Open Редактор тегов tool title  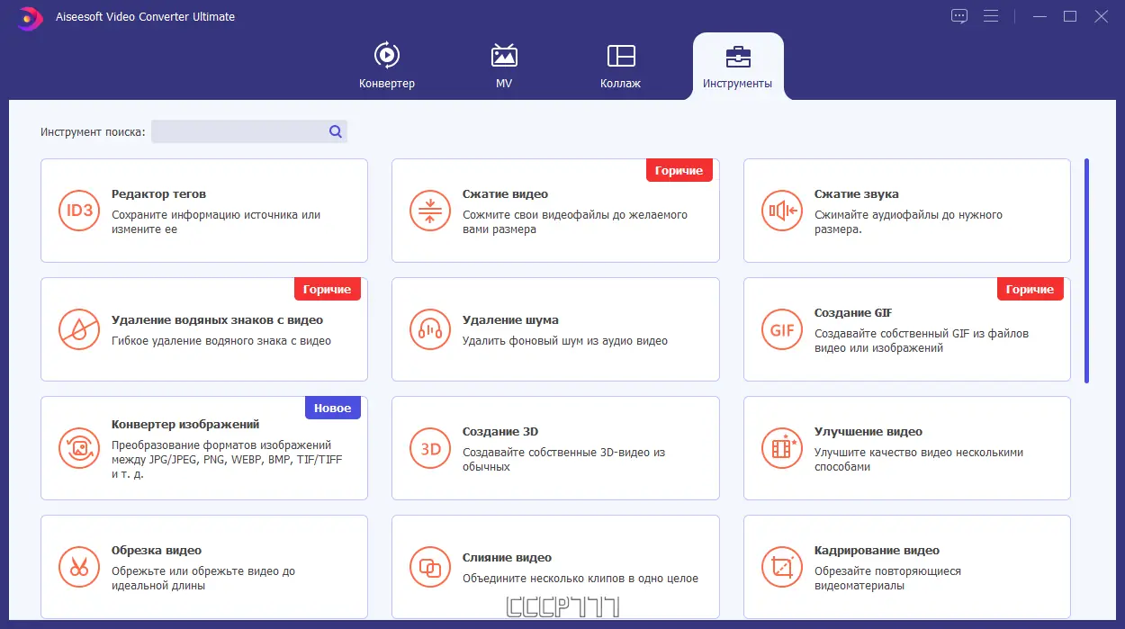pyautogui.click(x=159, y=193)
